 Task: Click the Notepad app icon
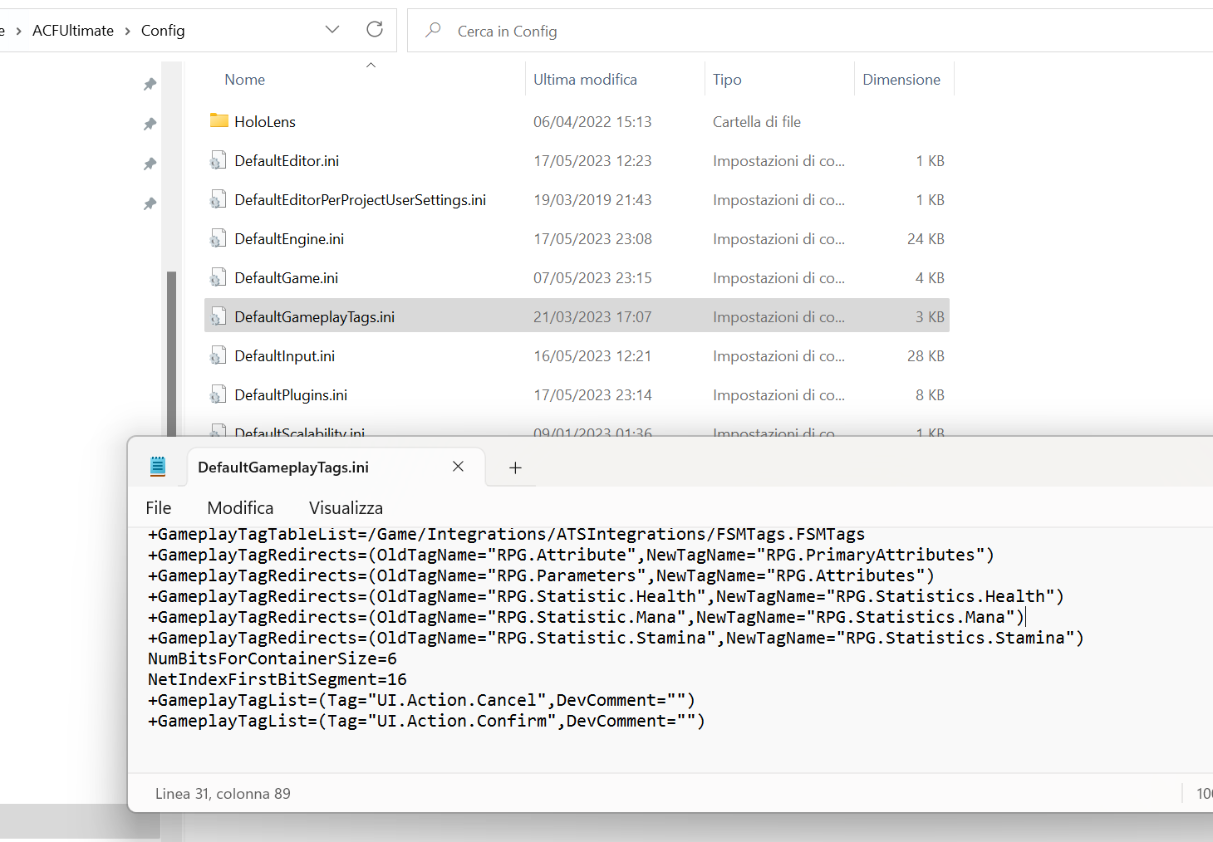tap(158, 467)
